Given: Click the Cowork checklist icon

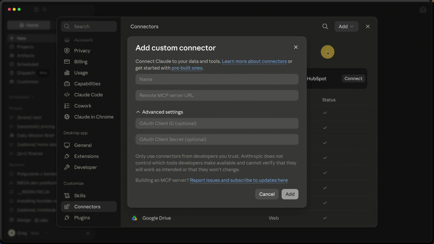Looking at the screenshot, I should point(67,106).
